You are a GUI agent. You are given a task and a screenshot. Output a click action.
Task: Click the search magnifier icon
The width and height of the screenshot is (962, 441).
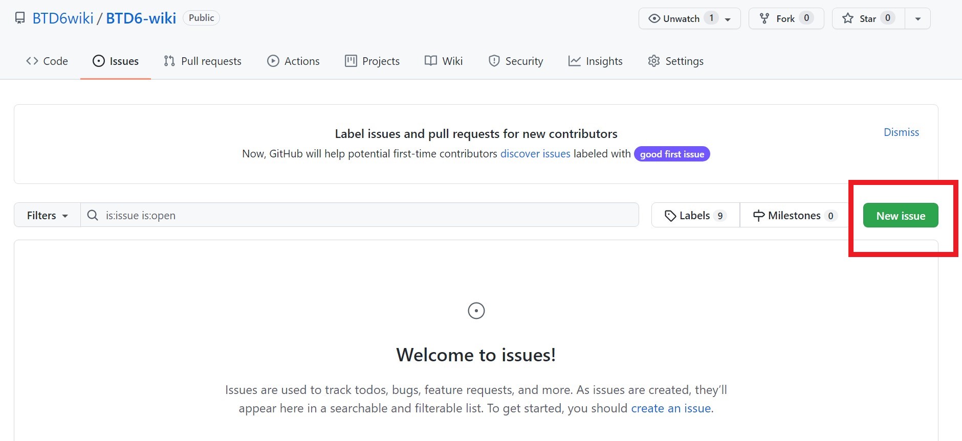click(93, 215)
